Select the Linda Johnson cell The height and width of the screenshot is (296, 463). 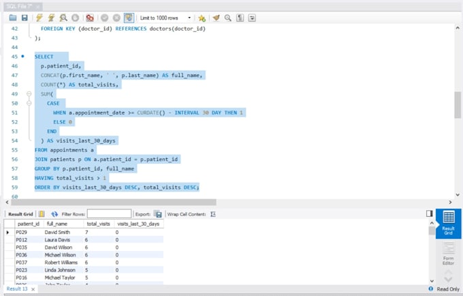pyautogui.click(x=63, y=270)
